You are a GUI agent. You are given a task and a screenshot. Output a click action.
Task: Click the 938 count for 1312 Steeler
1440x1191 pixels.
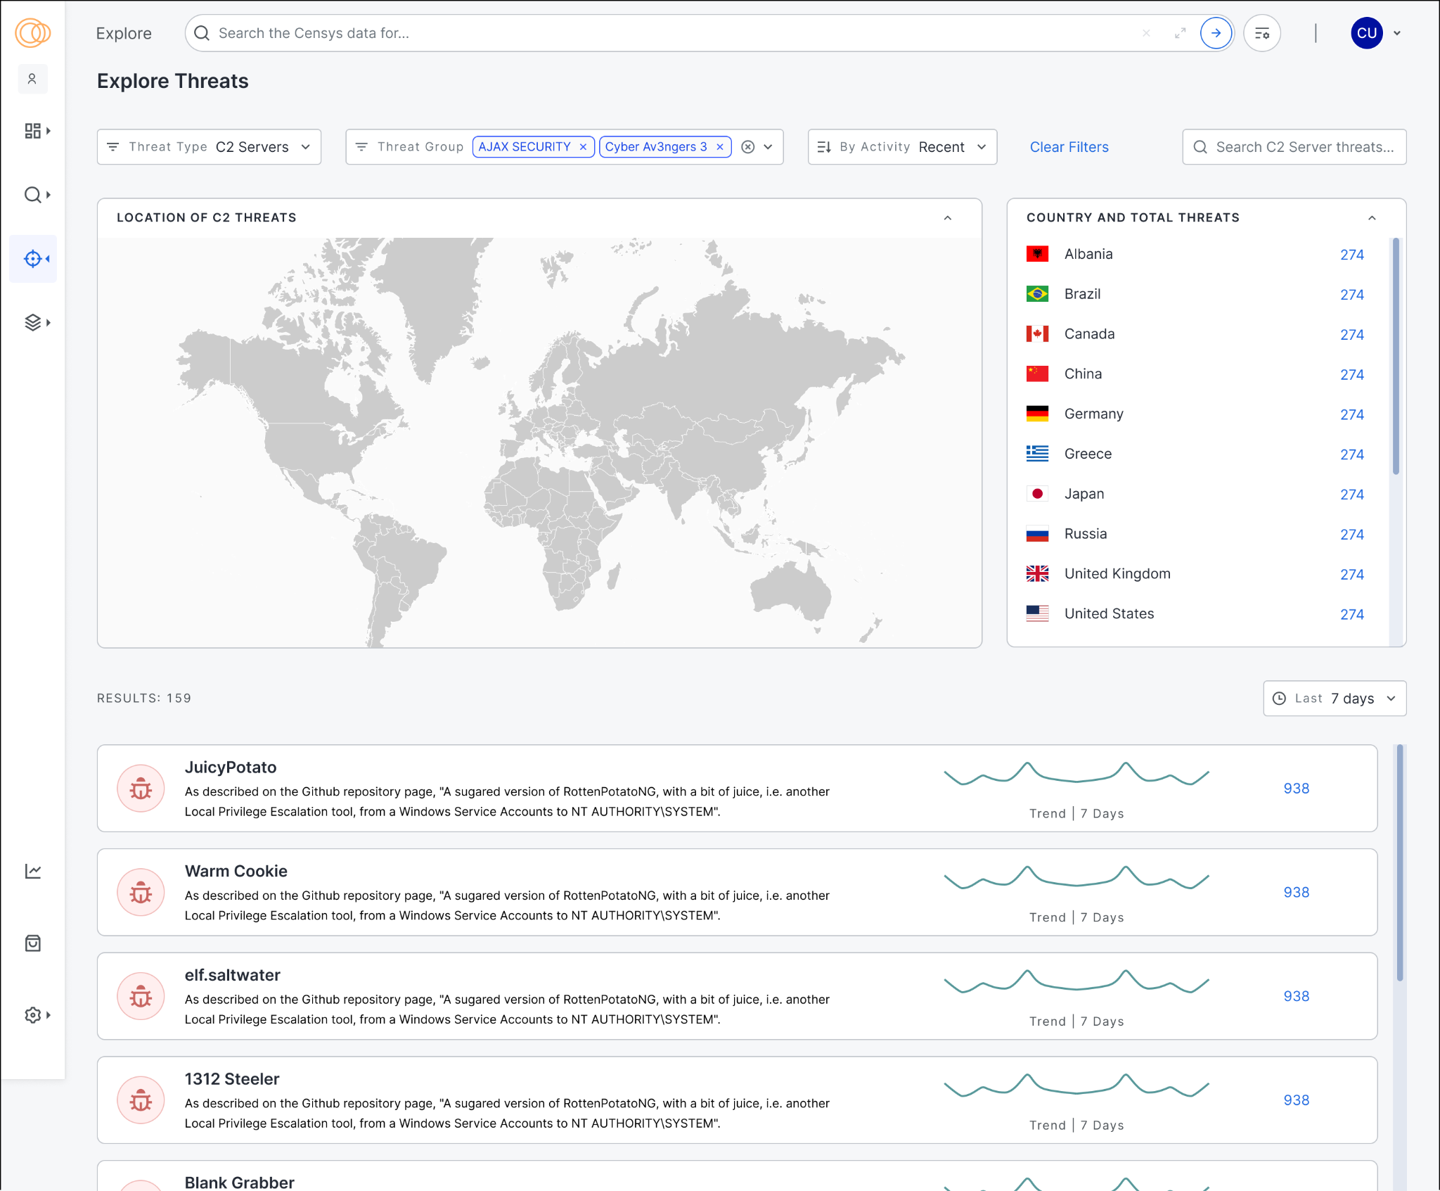pos(1297,1101)
